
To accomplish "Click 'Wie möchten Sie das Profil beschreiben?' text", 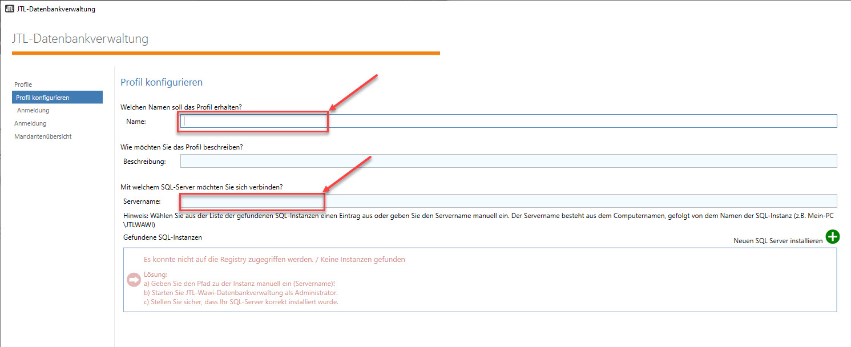I will click(182, 147).
